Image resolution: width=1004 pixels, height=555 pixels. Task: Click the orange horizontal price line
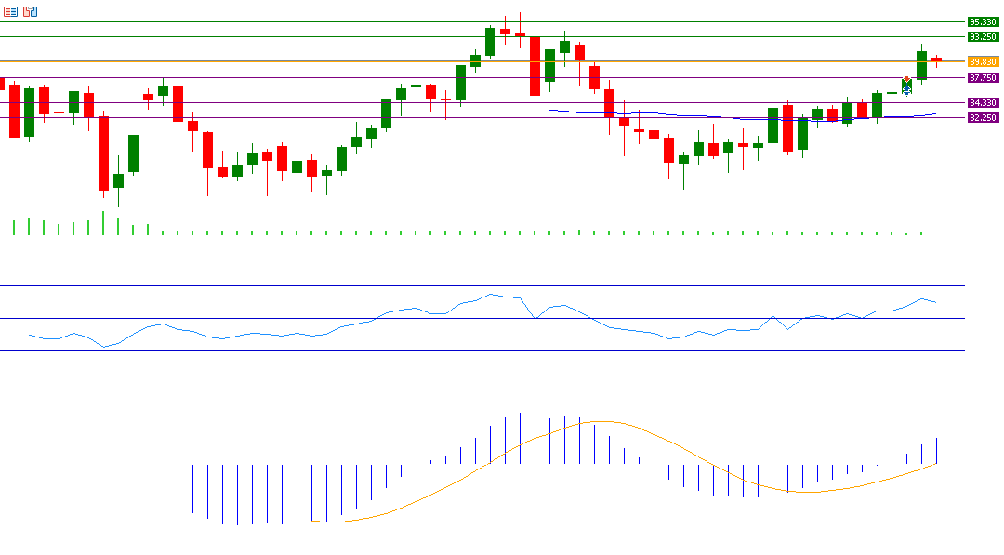click(279, 61)
